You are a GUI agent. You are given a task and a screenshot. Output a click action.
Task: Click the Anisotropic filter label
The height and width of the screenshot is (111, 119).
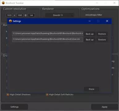[94, 15]
